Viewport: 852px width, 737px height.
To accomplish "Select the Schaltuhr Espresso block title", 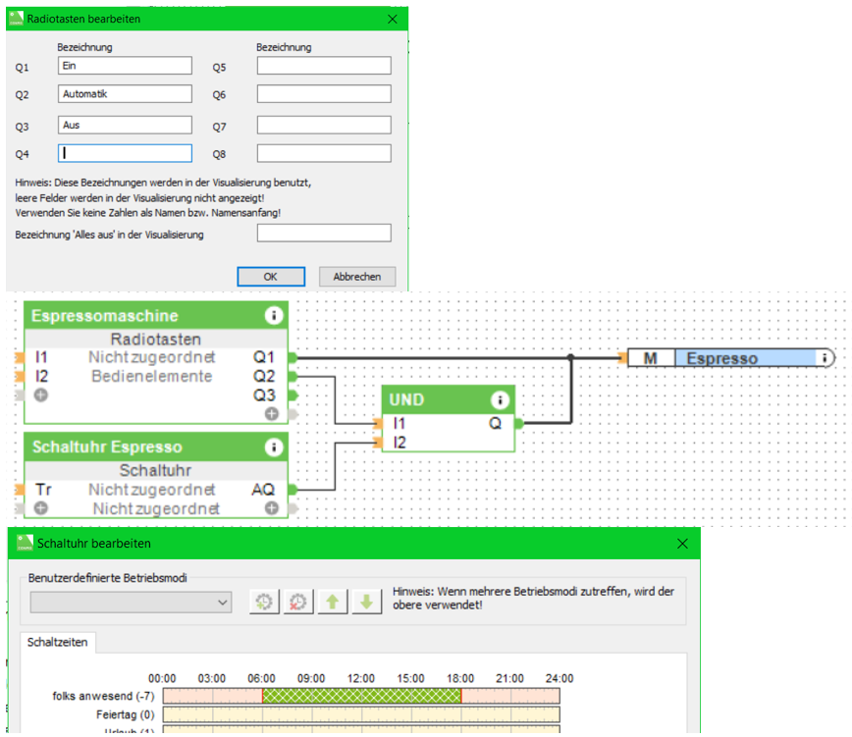I will [x=107, y=447].
